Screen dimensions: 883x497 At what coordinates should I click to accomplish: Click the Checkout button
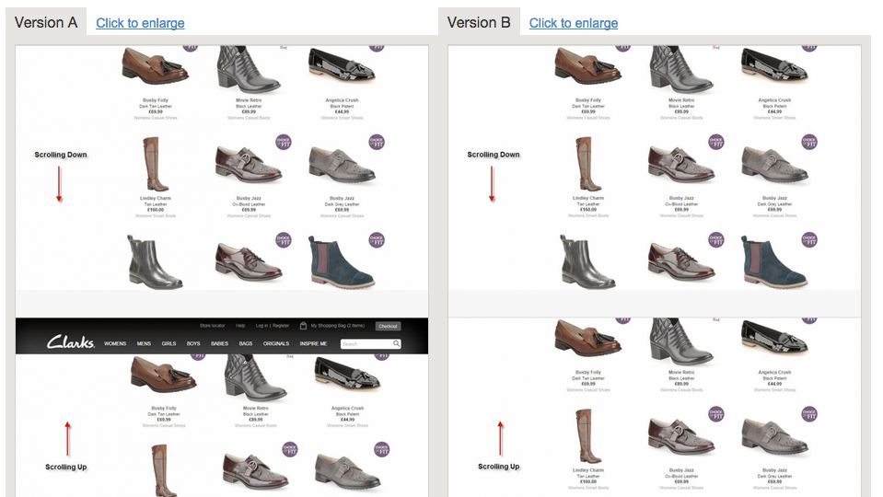coord(388,326)
